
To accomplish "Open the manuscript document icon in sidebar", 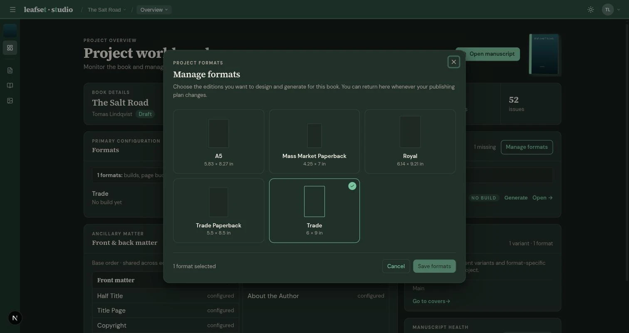I will pos(10,70).
